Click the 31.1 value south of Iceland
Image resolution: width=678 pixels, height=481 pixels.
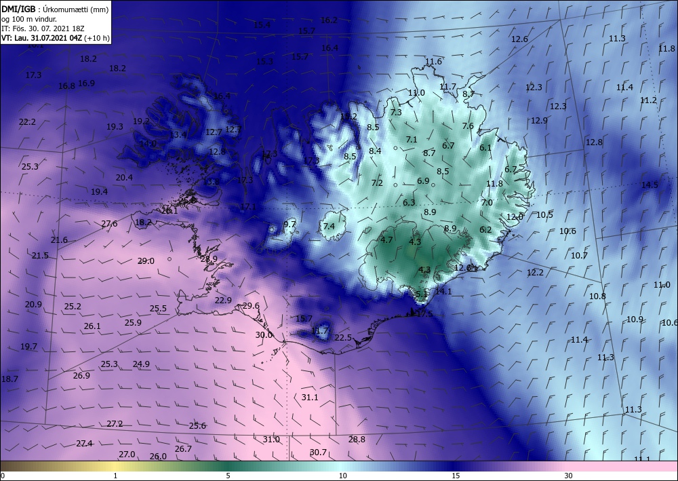pos(310,397)
